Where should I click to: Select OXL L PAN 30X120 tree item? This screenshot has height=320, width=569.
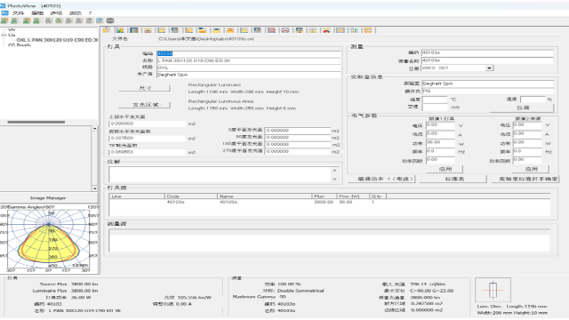click(x=57, y=39)
